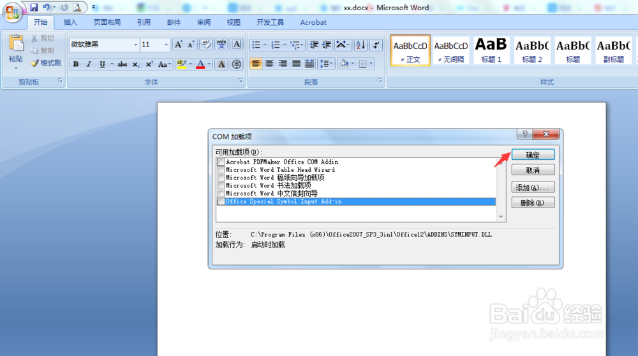This screenshot has width=638, height=356.
Task: Click 删除(R) to remove add-in
Action: pyautogui.click(x=533, y=203)
